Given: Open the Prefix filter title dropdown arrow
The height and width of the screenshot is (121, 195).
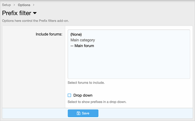Looking at the screenshot, I should click(x=35, y=13).
